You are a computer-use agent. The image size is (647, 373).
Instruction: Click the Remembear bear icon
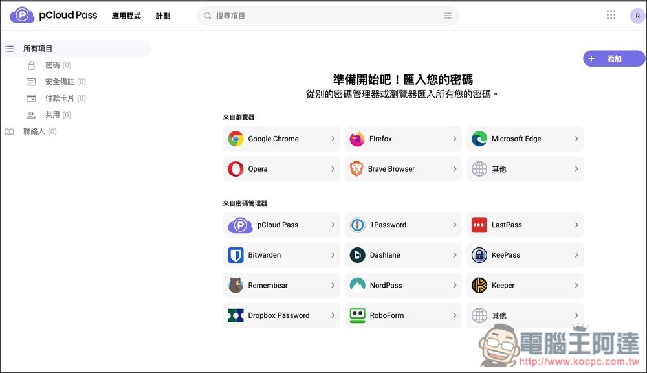point(236,285)
